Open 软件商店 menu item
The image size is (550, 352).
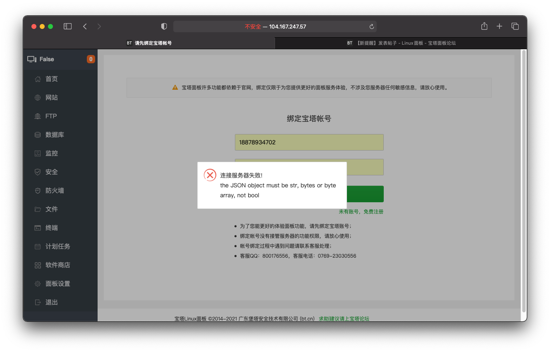(60, 265)
